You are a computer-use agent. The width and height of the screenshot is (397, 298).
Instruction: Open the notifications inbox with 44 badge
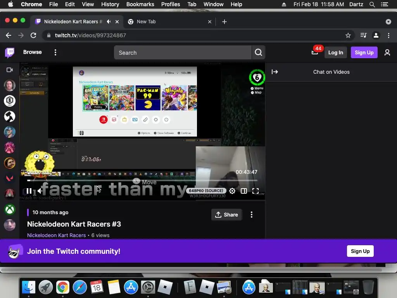[315, 52]
